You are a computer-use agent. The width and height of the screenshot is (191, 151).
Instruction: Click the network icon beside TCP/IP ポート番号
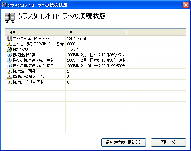pyautogui.click(x=9, y=44)
